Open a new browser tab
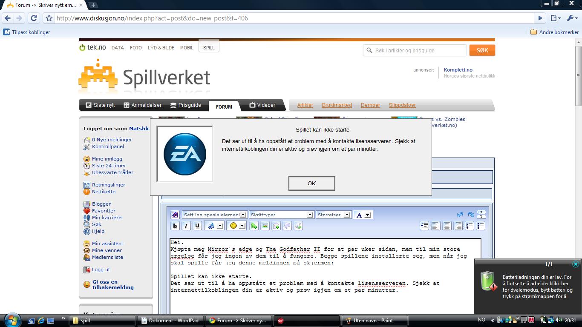 [93, 5]
